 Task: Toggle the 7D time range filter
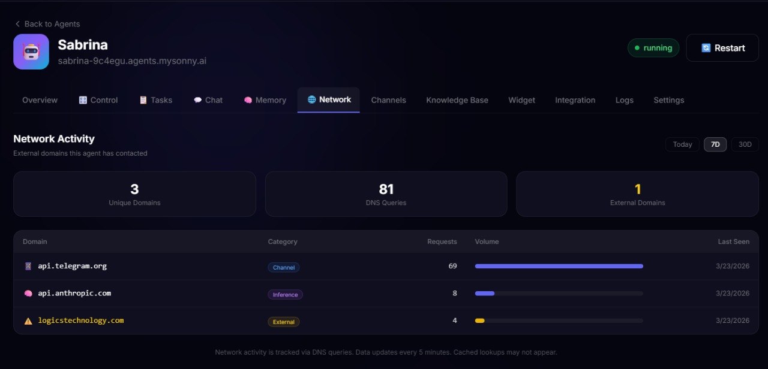point(715,144)
